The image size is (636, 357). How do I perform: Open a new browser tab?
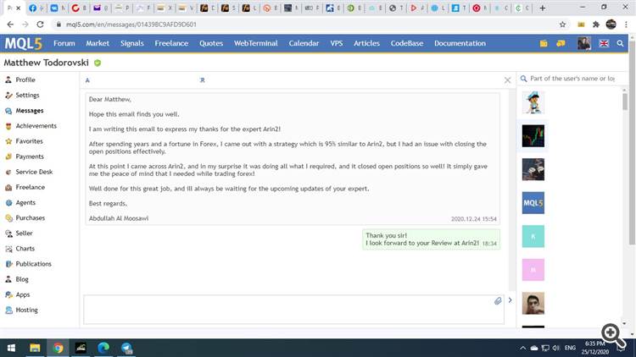click(x=542, y=8)
